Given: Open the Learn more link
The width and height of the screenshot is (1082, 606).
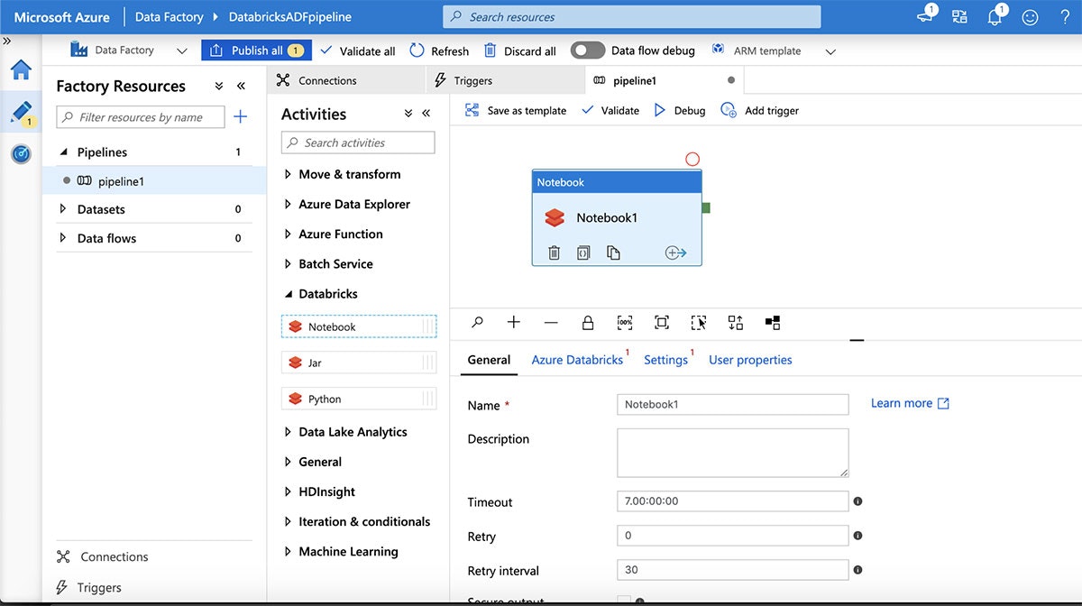Looking at the screenshot, I should coord(910,403).
